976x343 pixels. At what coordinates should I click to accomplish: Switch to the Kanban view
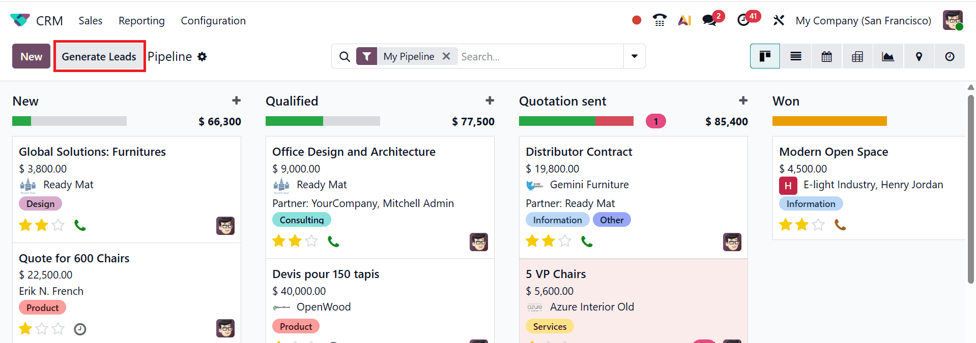tap(765, 56)
